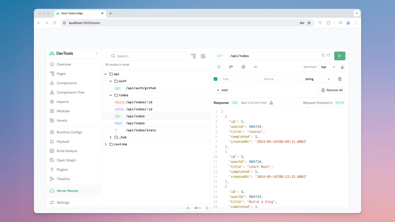
Task: Select the Nuxt Todos Edge browser tab
Action: (x=77, y=13)
